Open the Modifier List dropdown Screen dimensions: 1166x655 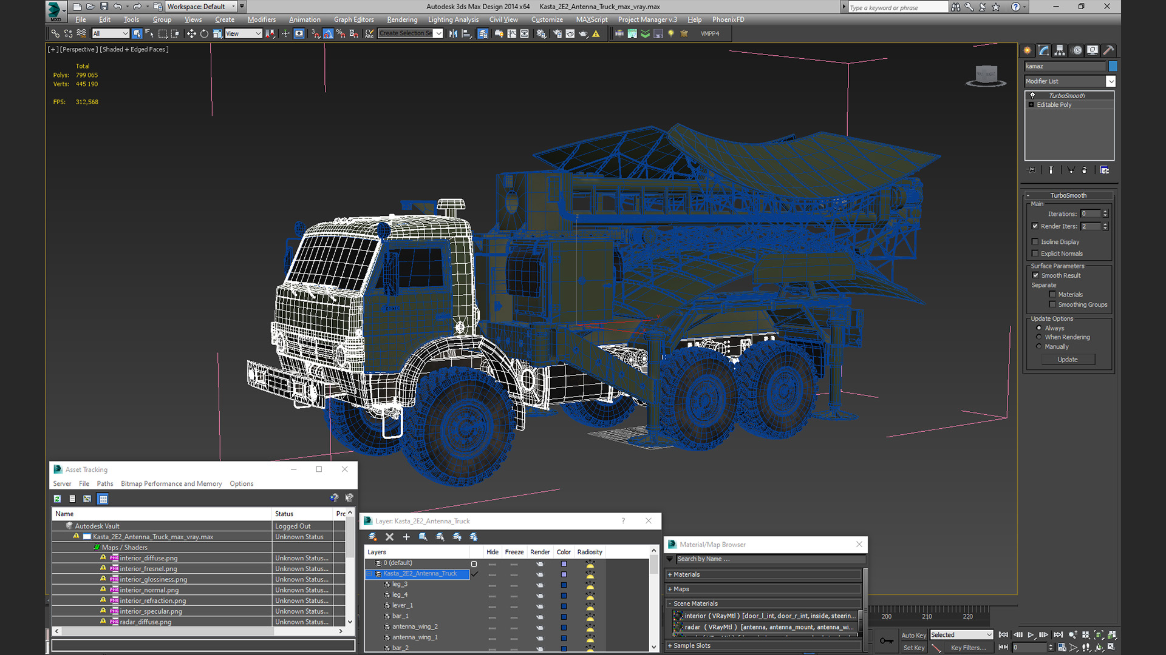[1111, 81]
